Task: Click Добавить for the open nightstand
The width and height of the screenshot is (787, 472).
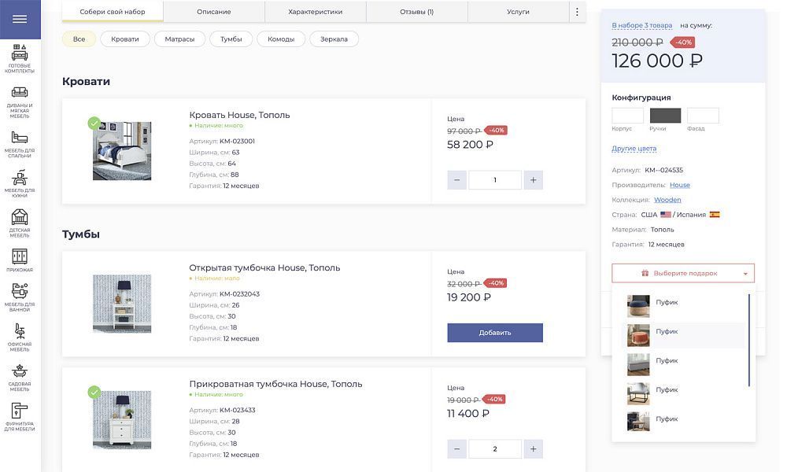Action: click(494, 333)
